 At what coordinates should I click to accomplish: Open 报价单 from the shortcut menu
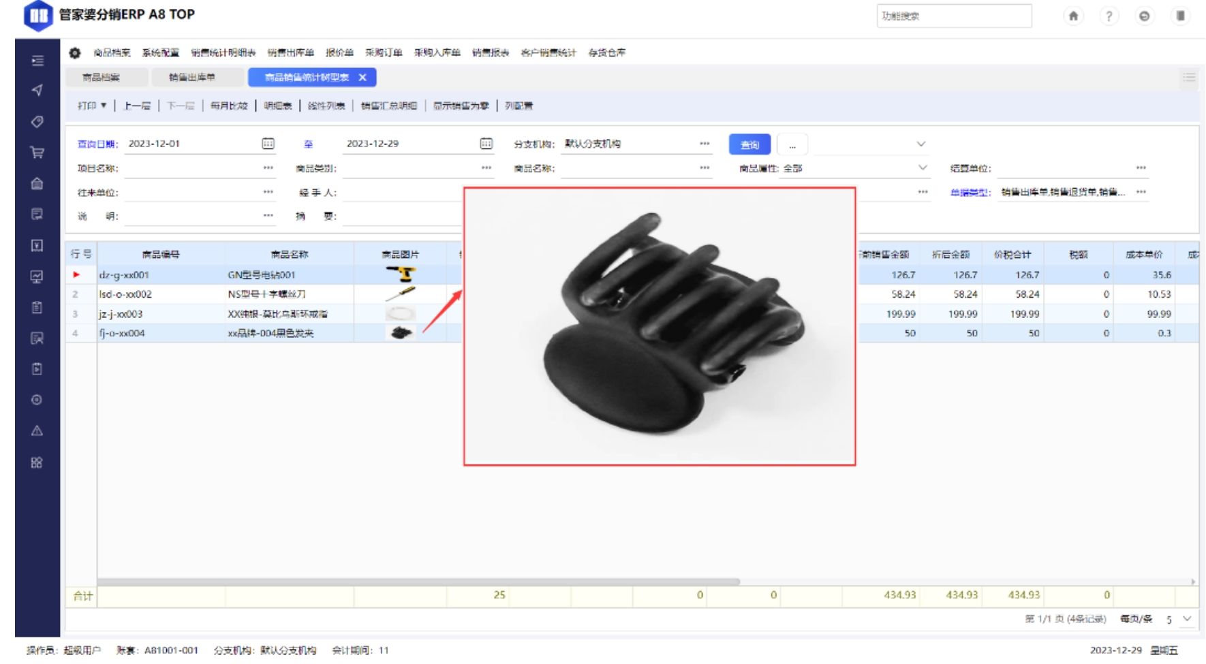click(339, 52)
